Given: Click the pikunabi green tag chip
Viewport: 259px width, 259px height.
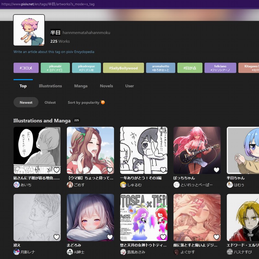Looking at the screenshot, I should [x=55, y=68].
